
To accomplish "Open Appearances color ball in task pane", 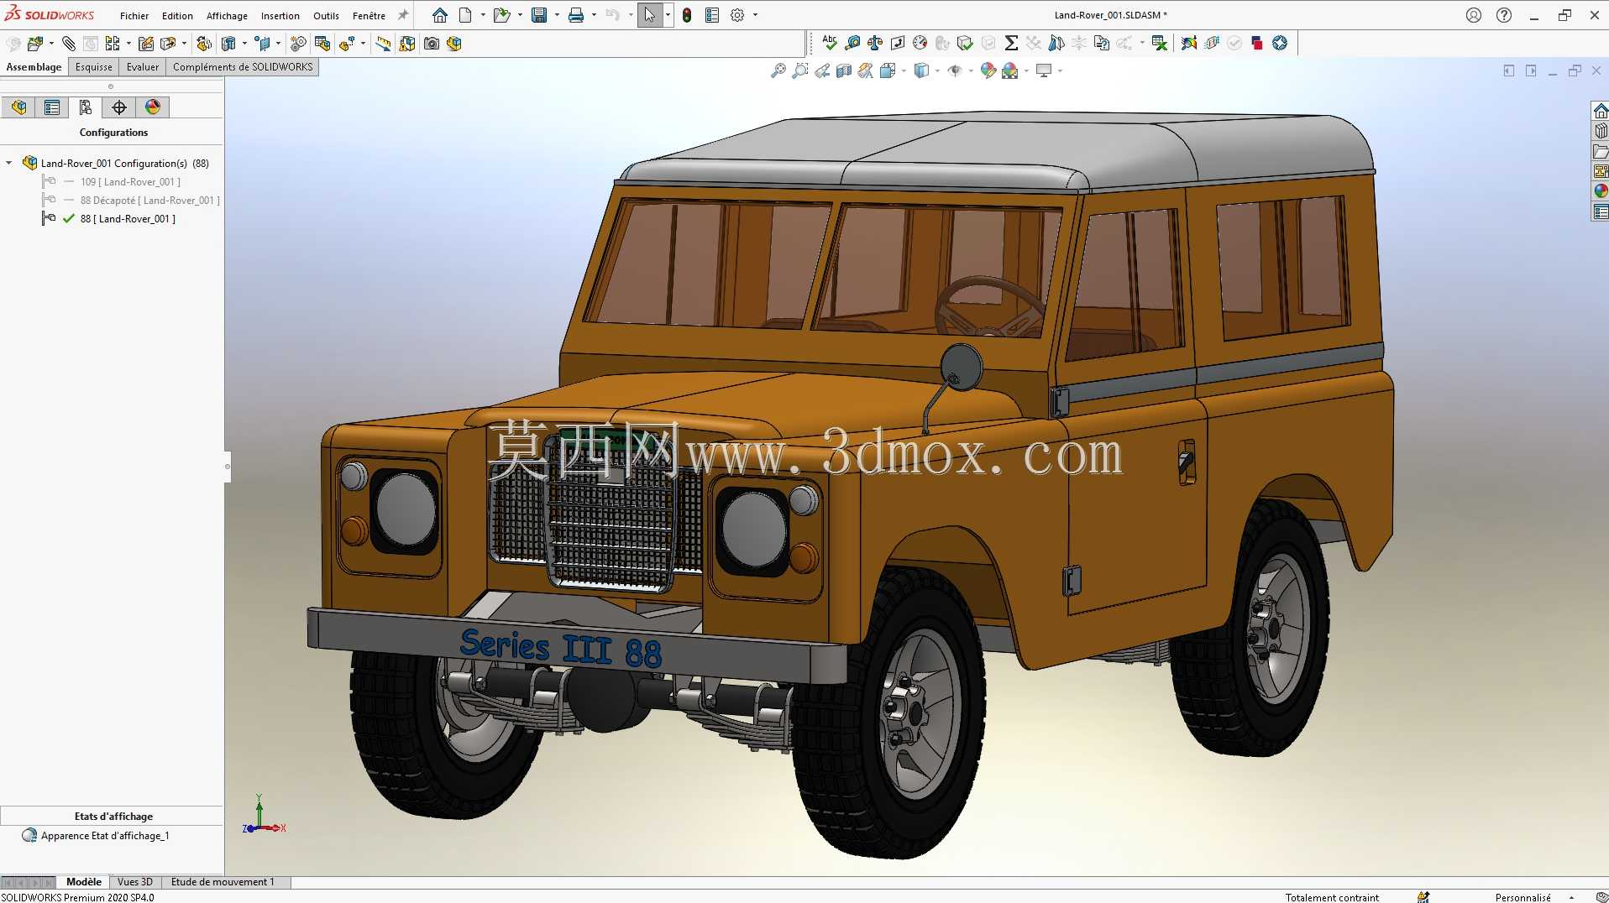I will point(1601,191).
